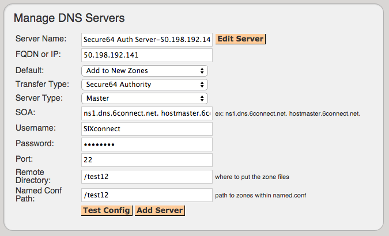The width and height of the screenshot is (389, 236).
Task: Click the Edit Server button
Action: [x=240, y=39]
